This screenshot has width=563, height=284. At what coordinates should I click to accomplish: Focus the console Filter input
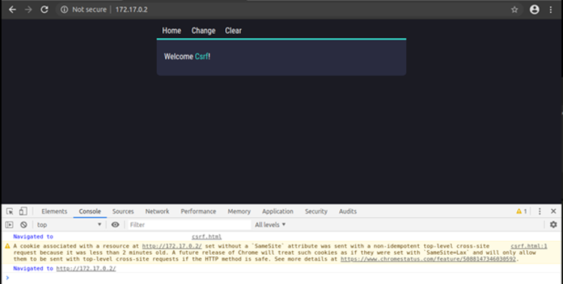(189, 225)
